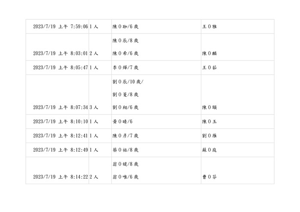Screen dimensions: 300x212
Task: Click the entry 黃O晴/6
Action: tap(123, 122)
